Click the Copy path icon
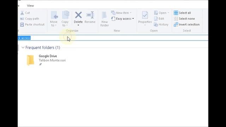 click(x=22, y=19)
